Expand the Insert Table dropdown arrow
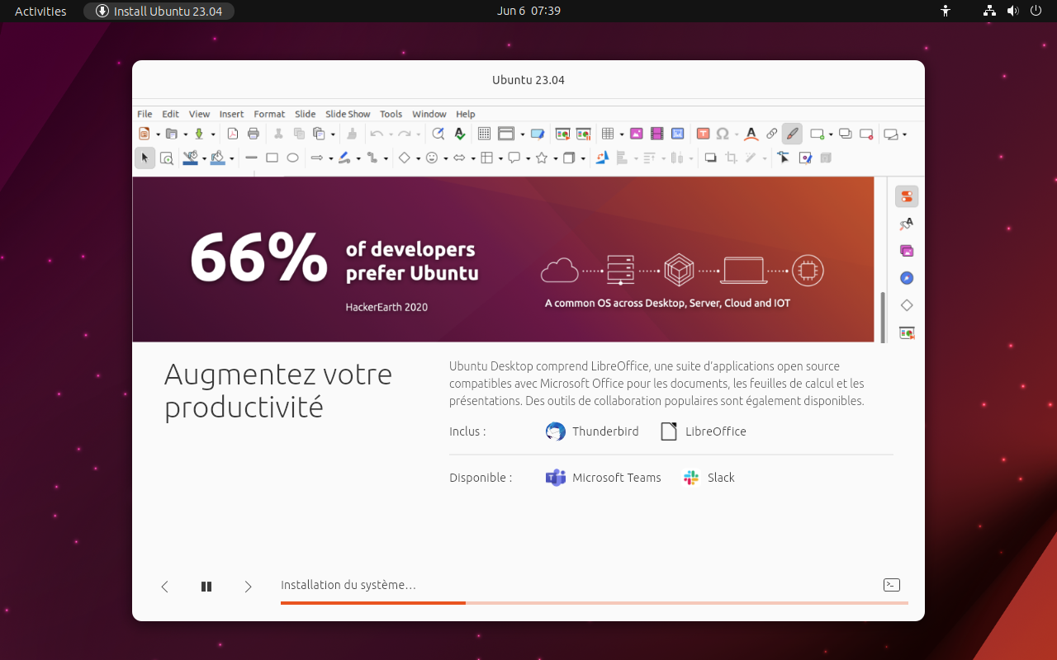 coord(621,134)
